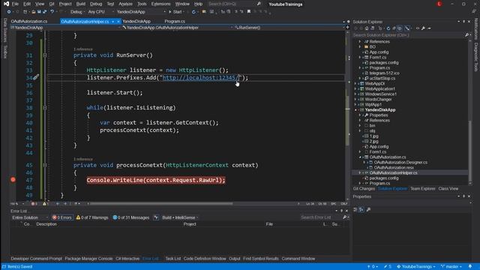This screenshot has height=270, width=480.
Task: Click the Start debugging button
Action: tap(175, 12)
